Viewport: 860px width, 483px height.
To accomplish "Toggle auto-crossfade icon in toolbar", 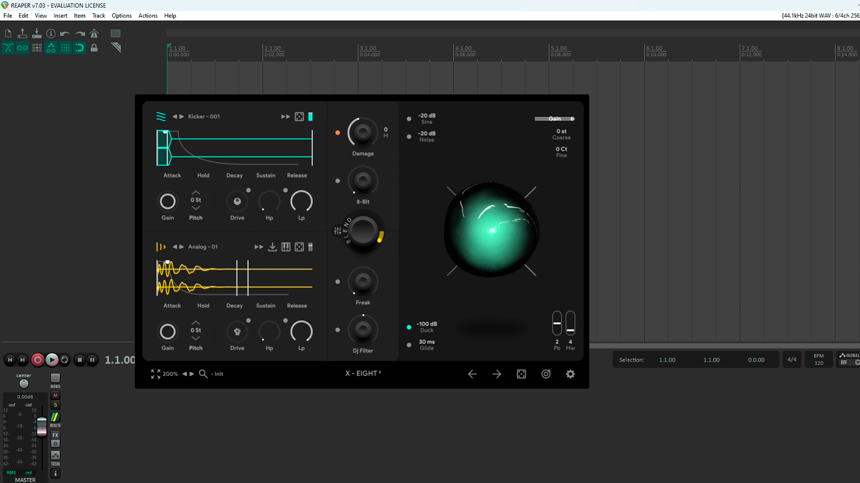I will coord(8,48).
